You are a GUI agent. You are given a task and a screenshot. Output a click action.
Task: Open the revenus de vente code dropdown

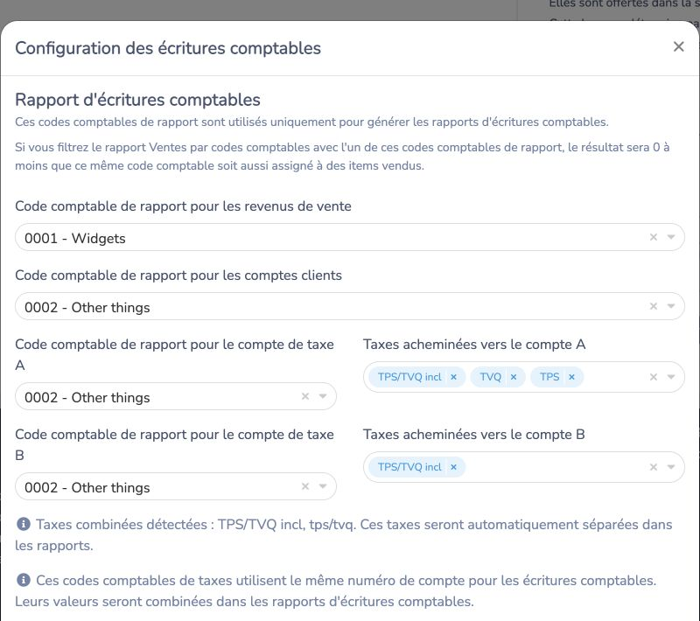pos(671,237)
